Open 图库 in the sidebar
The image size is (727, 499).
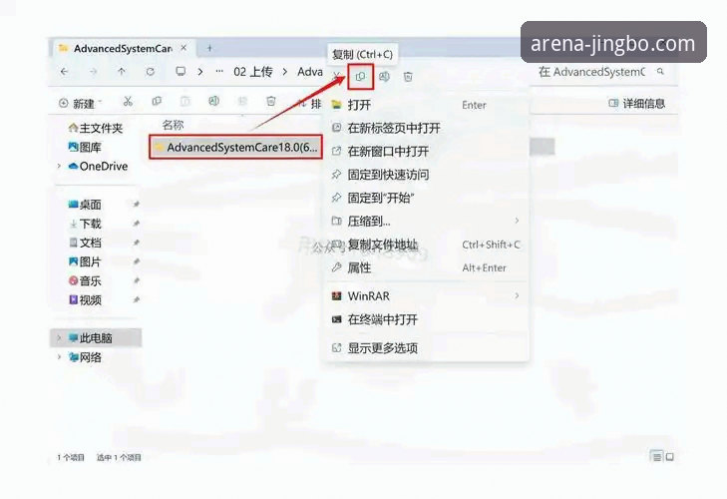(x=85, y=148)
